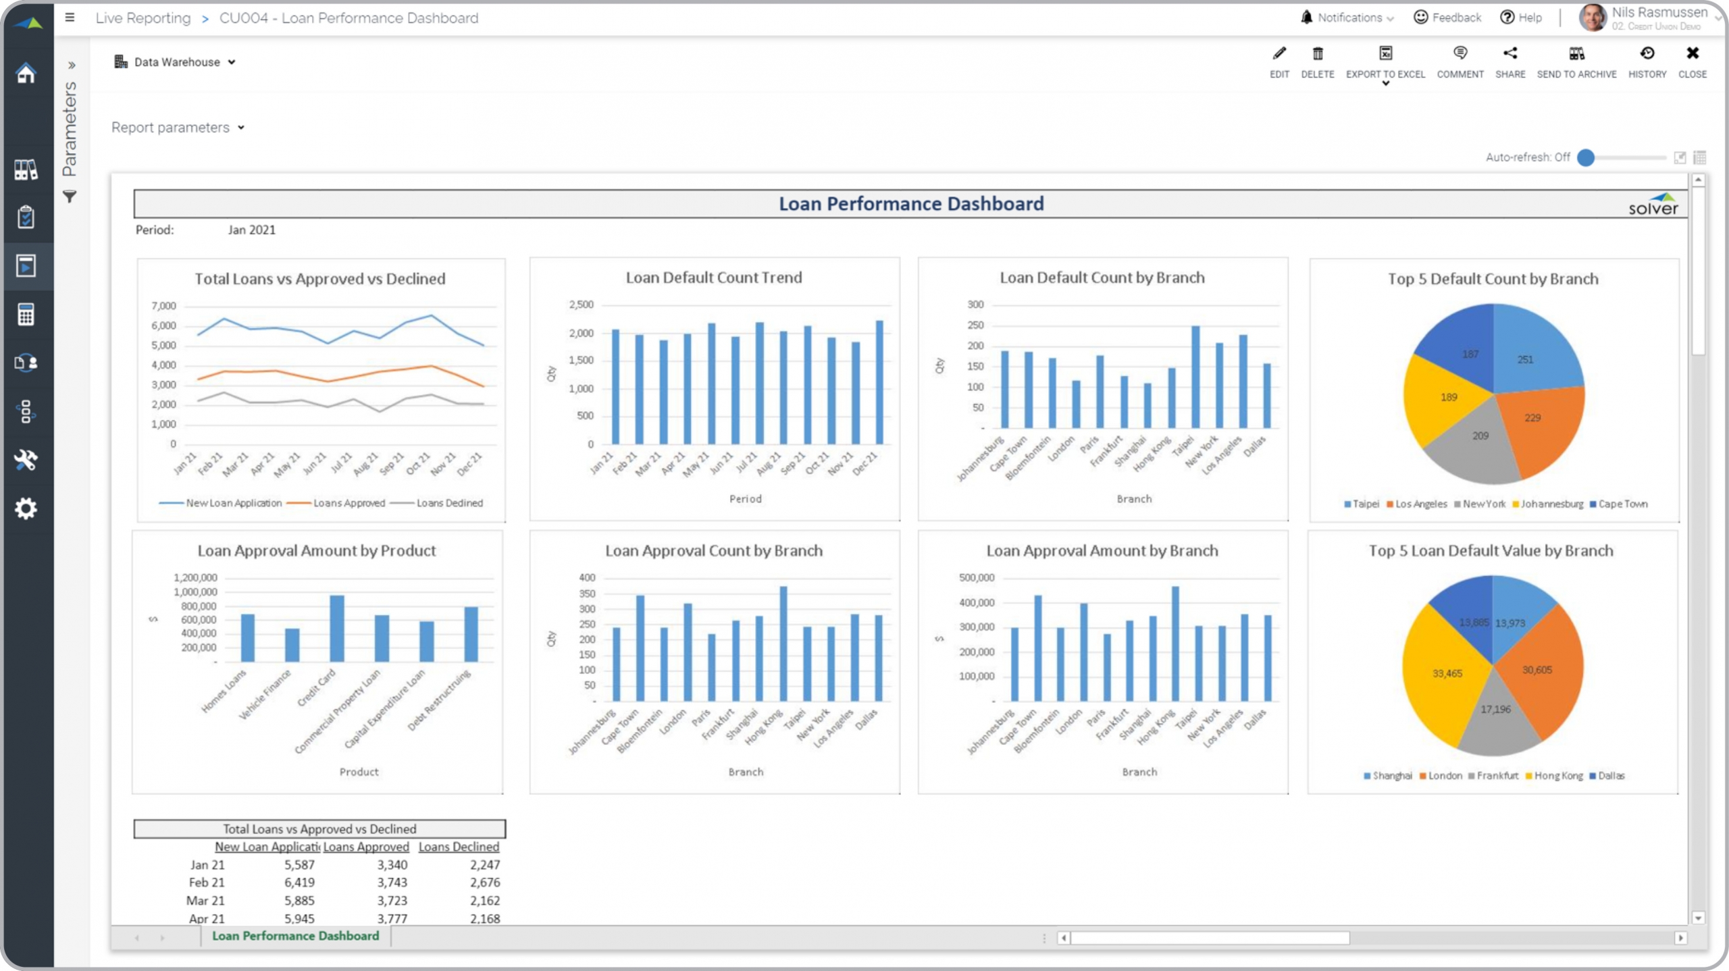The image size is (1729, 971).
Task: Click the Live Reporting breadcrumb link
Action: (143, 18)
